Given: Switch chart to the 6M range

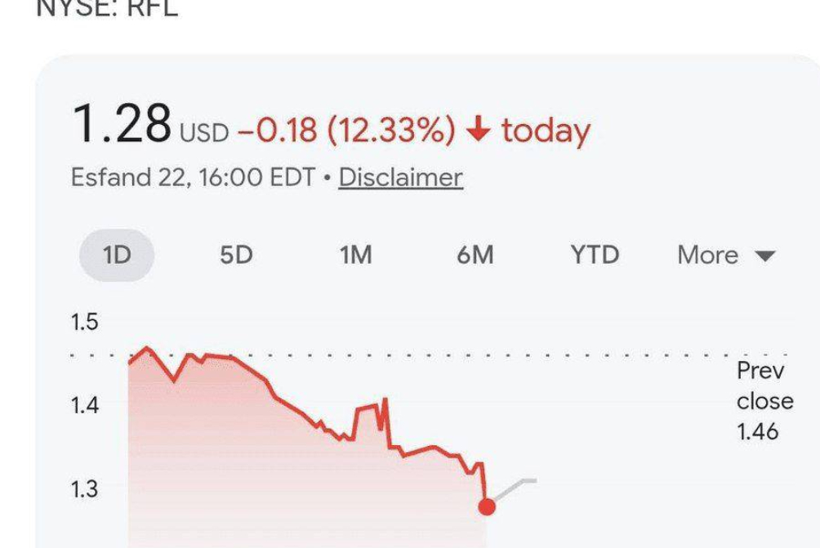Looking at the screenshot, I should point(475,256).
